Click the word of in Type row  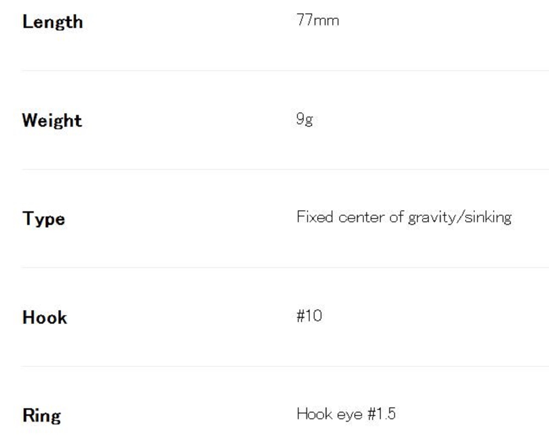(x=396, y=217)
